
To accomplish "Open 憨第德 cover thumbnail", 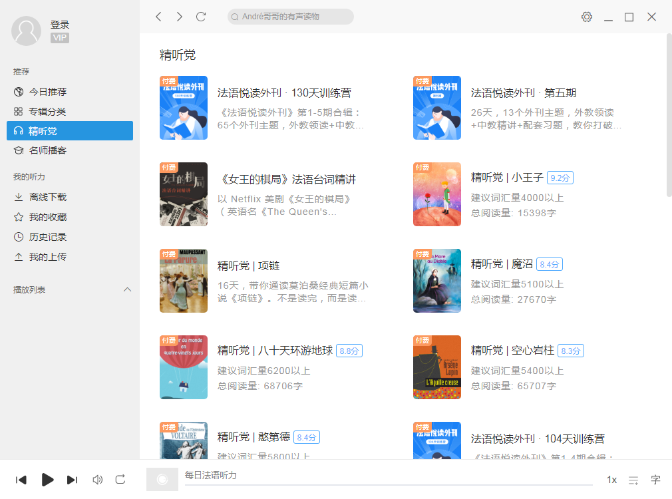I will [184, 440].
